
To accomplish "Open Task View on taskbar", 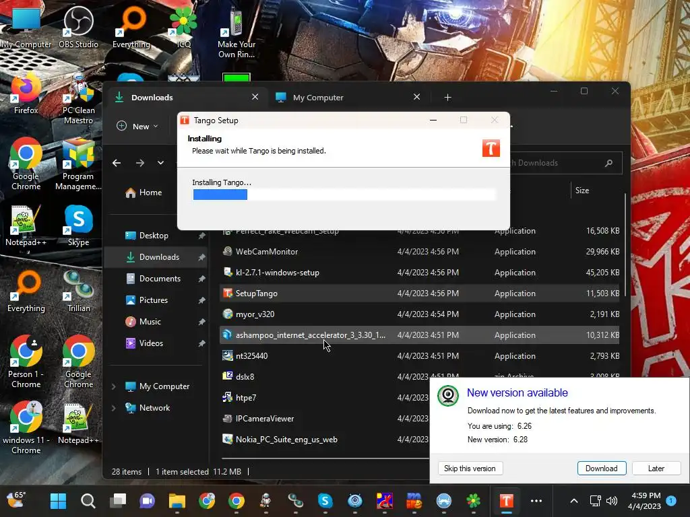I will coord(118,501).
